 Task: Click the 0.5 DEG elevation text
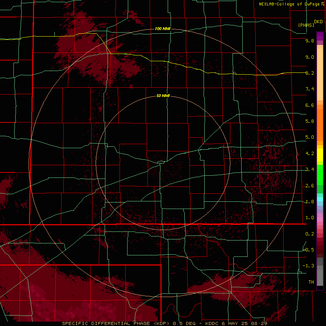pyautogui.click(x=184, y=323)
